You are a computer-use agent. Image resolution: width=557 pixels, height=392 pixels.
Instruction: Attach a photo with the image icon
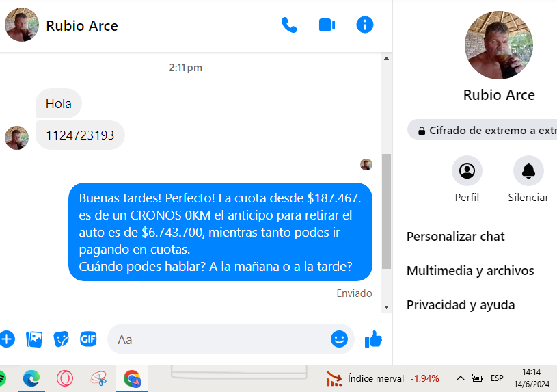click(34, 339)
